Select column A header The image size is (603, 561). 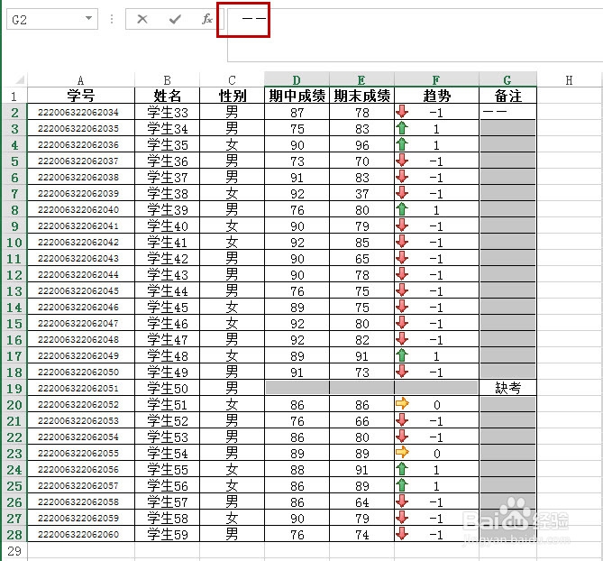[81, 79]
